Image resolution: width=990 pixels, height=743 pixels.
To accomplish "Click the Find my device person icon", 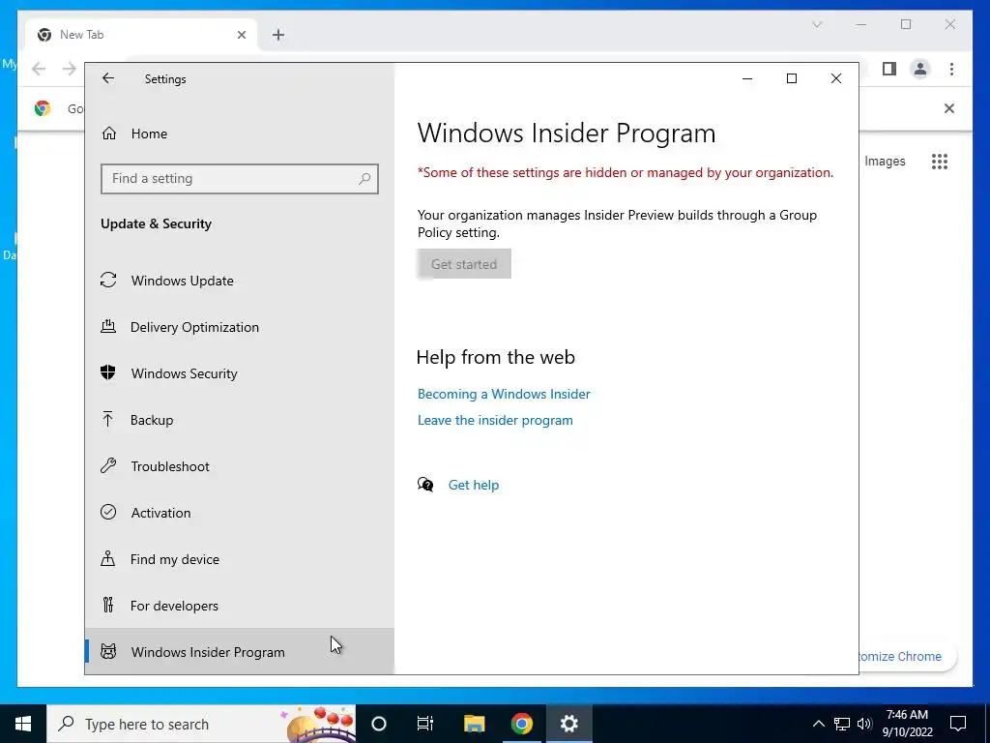I will [108, 558].
